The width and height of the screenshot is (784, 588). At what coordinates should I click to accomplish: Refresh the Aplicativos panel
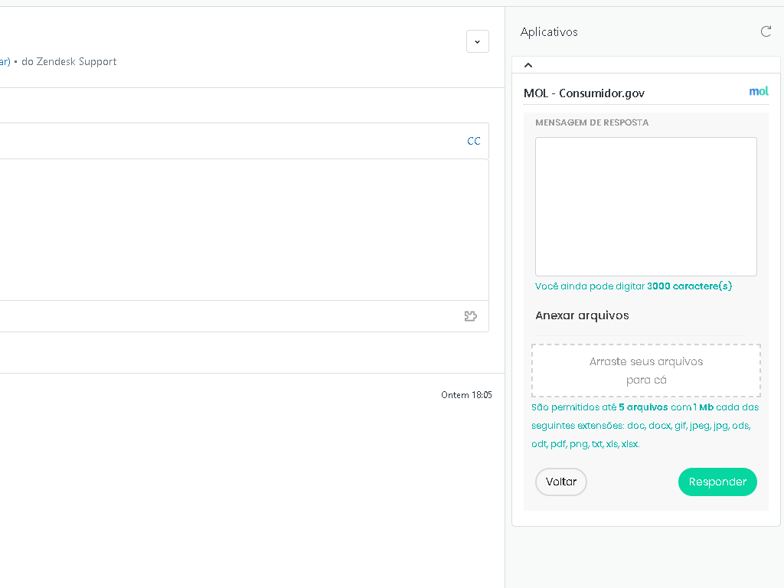(x=766, y=31)
